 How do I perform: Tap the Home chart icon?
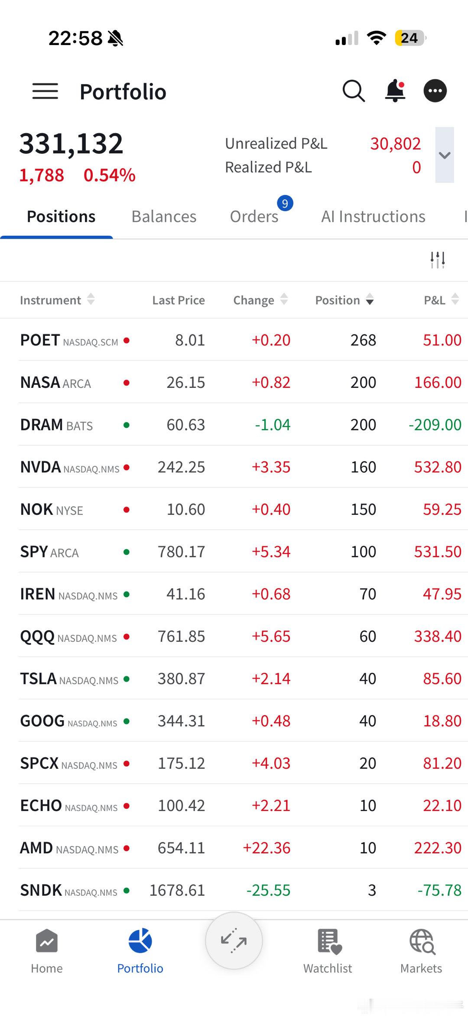(x=47, y=941)
